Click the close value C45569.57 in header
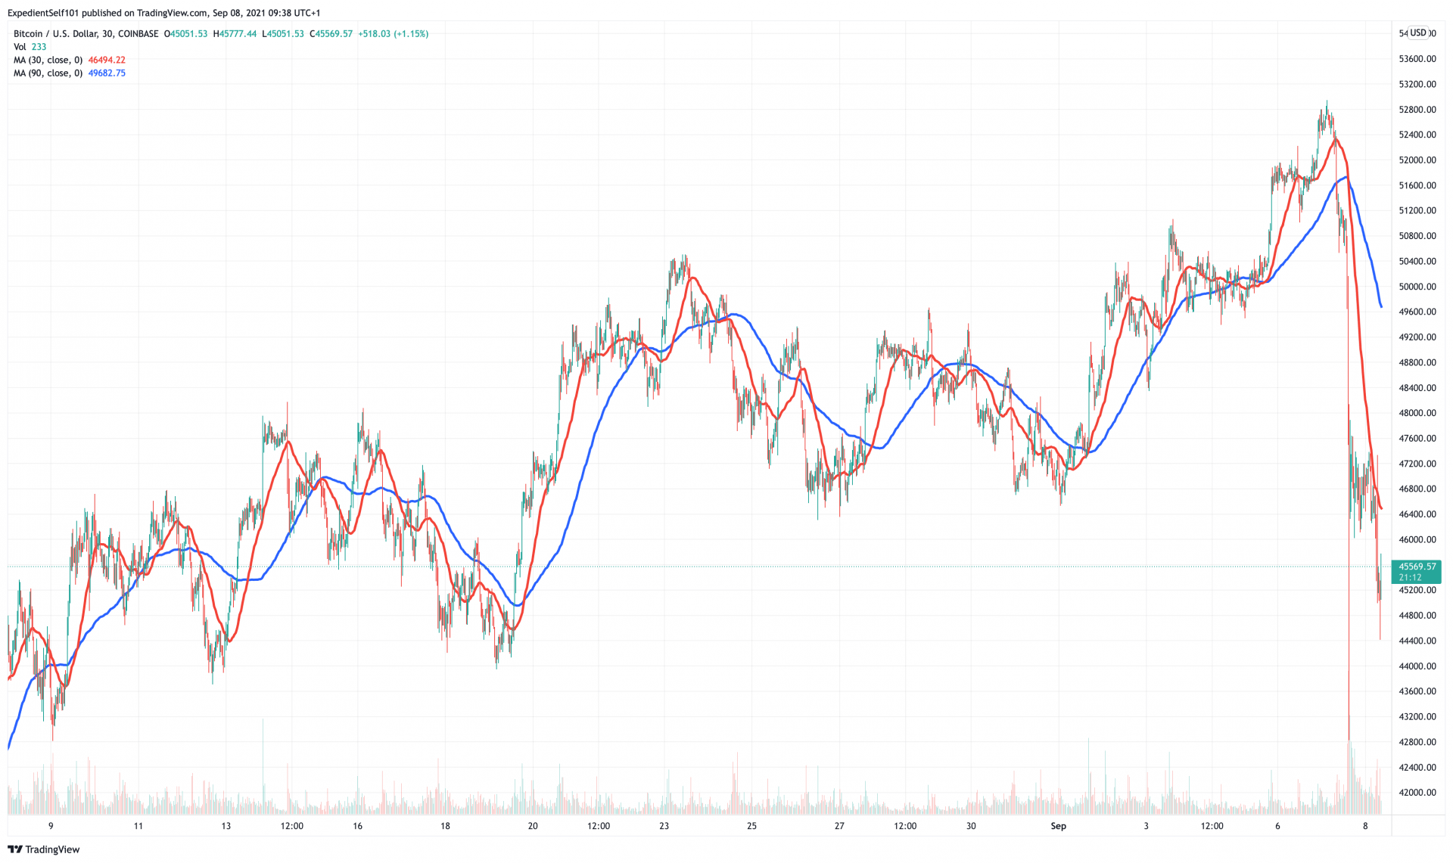 (331, 34)
